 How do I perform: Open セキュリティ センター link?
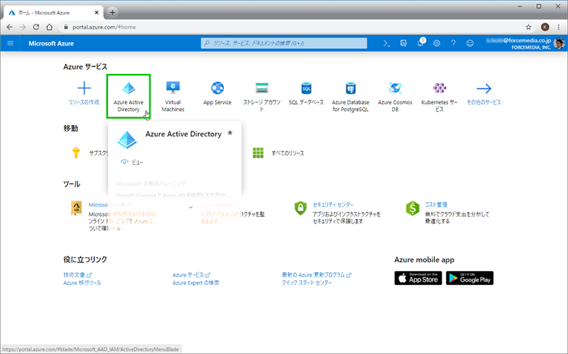[x=333, y=205]
